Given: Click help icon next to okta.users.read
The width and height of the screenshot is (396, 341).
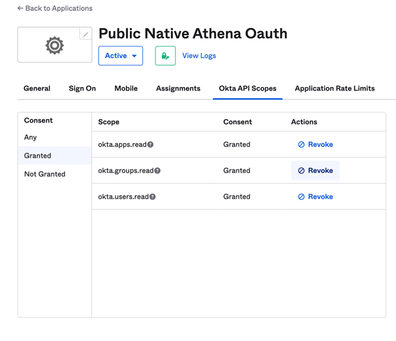Looking at the screenshot, I should [152, 197].
